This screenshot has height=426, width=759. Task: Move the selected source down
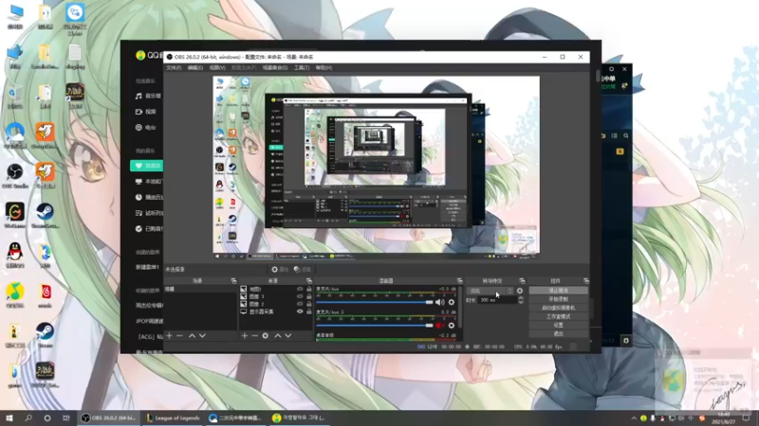click(x=288, y=335)
